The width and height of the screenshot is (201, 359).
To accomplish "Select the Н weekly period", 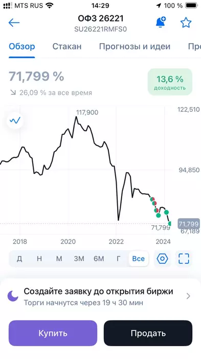I will pos(39,258).
